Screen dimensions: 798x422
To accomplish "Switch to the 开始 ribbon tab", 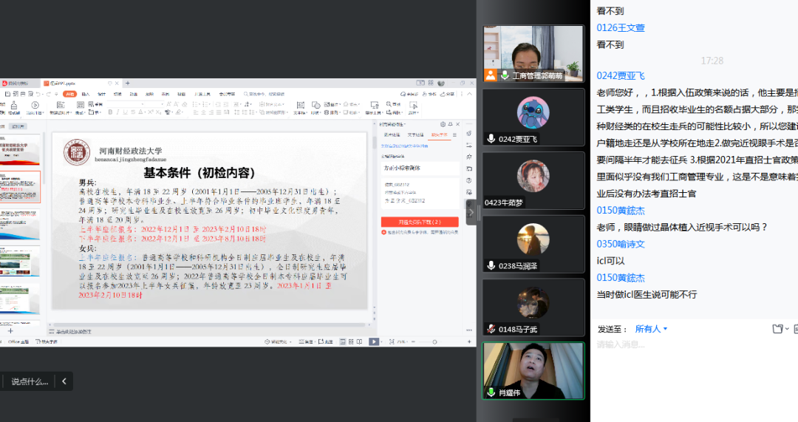I will (69, 95).
